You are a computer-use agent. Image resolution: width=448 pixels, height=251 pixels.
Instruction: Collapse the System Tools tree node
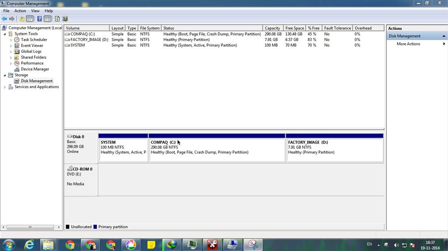pos(4,34)
